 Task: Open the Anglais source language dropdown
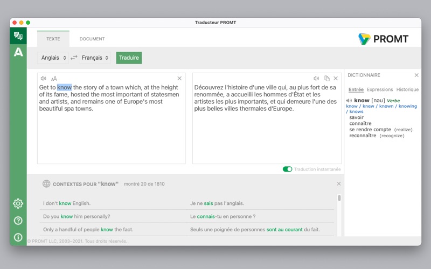(x=53, y=58)
